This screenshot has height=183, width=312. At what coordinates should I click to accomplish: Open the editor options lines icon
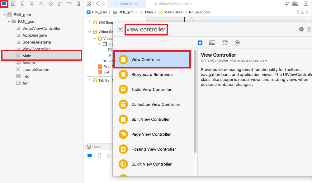click(295, 4)
